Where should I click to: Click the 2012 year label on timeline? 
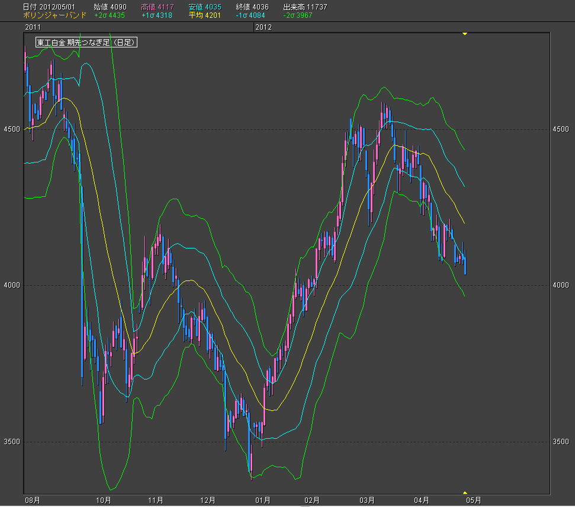pos(264,27)
